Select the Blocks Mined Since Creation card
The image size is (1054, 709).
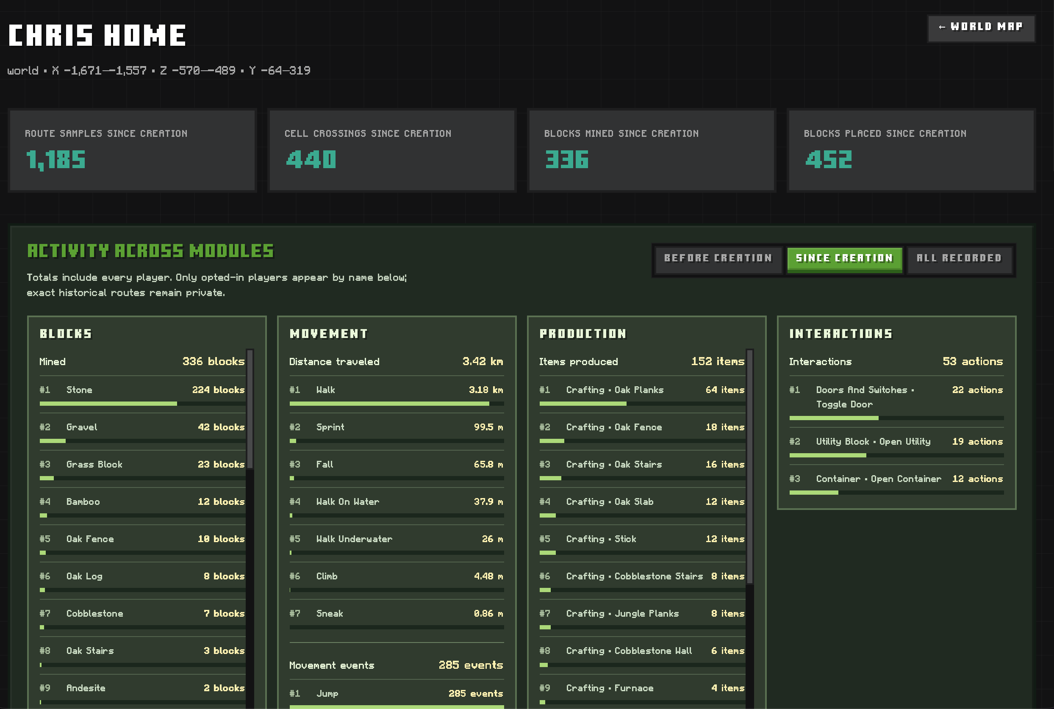(652, 151)
